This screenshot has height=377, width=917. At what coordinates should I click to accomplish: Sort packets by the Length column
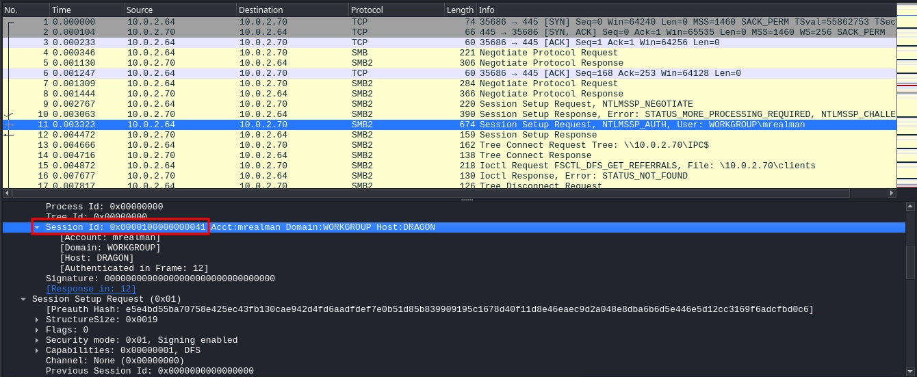point(459,10)
